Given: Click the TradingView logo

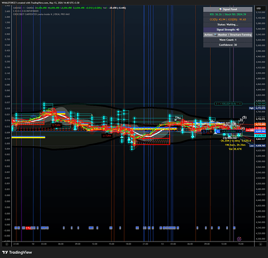Looking at the screenshot, I should click(x=17, y=252).
